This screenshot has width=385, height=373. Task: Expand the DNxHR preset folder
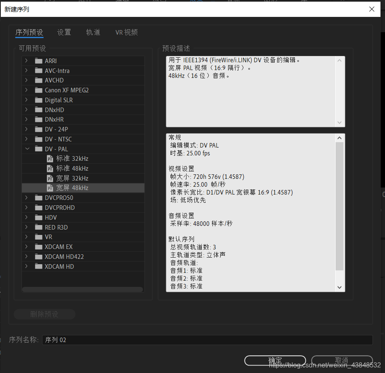[26, 119]
